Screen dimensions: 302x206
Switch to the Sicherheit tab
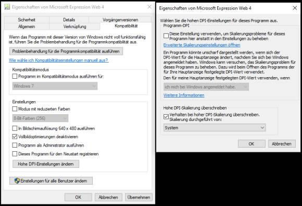point(27,20)
